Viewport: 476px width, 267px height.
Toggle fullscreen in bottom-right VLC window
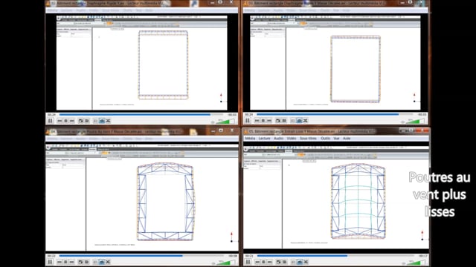pos(278,262)
